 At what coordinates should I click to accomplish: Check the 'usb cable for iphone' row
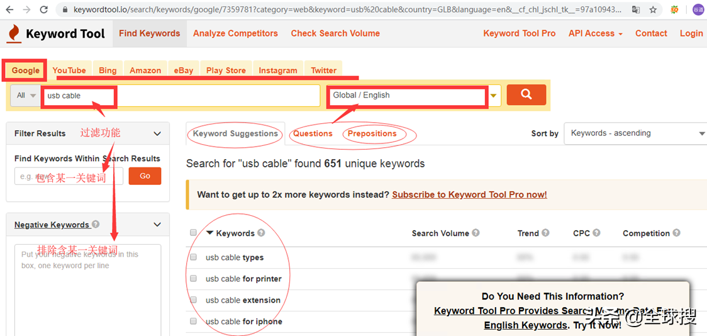194,321
